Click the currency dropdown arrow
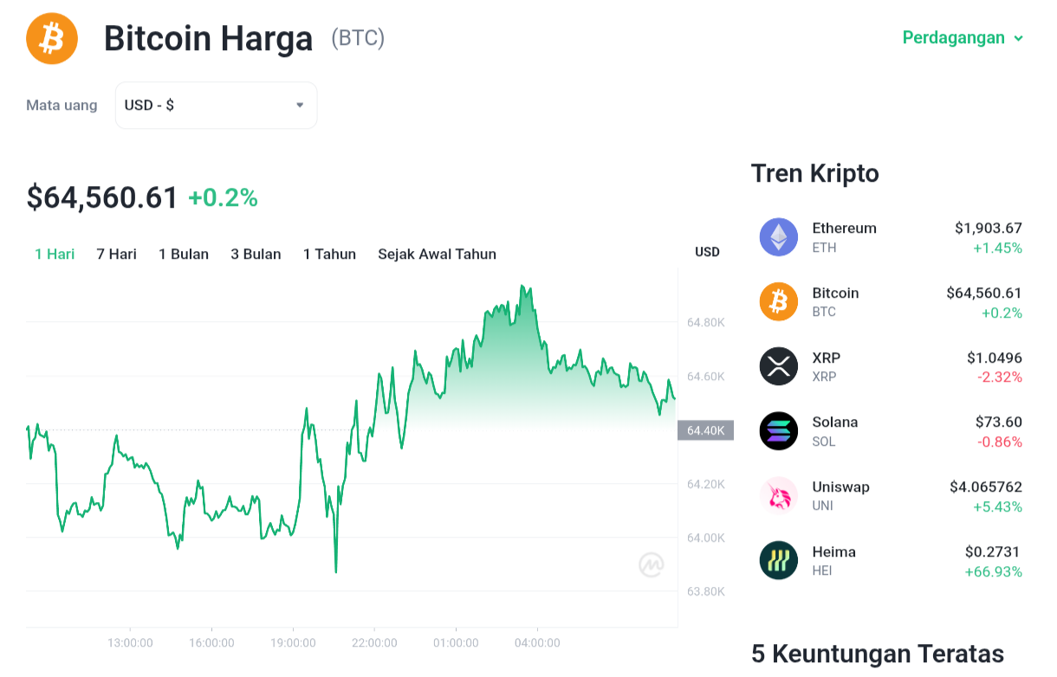The image size is (1057, 677). tap(300, 106)
